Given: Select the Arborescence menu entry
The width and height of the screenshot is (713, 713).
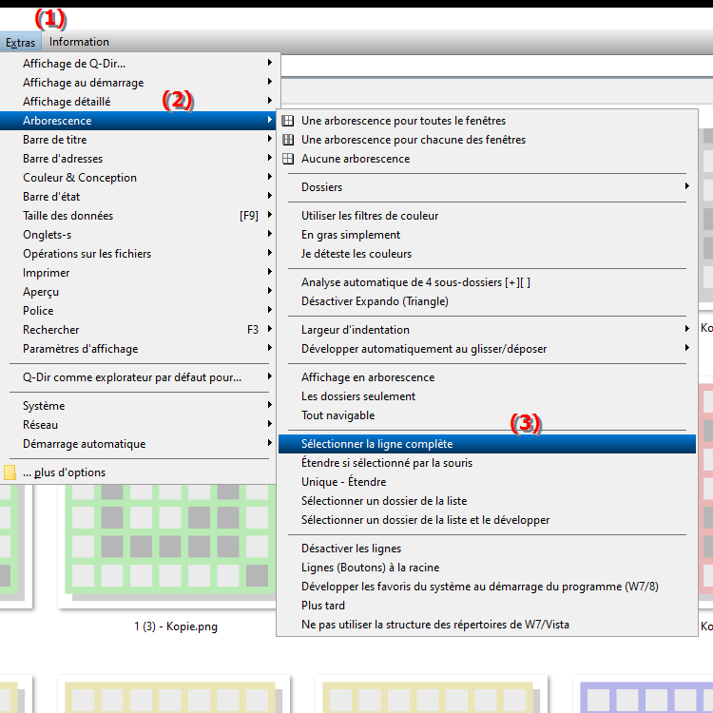Looking at the screenshot, I should [138, 121].
